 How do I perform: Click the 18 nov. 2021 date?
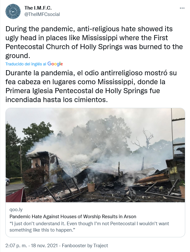pyautogui.click(x=44, y=246)
